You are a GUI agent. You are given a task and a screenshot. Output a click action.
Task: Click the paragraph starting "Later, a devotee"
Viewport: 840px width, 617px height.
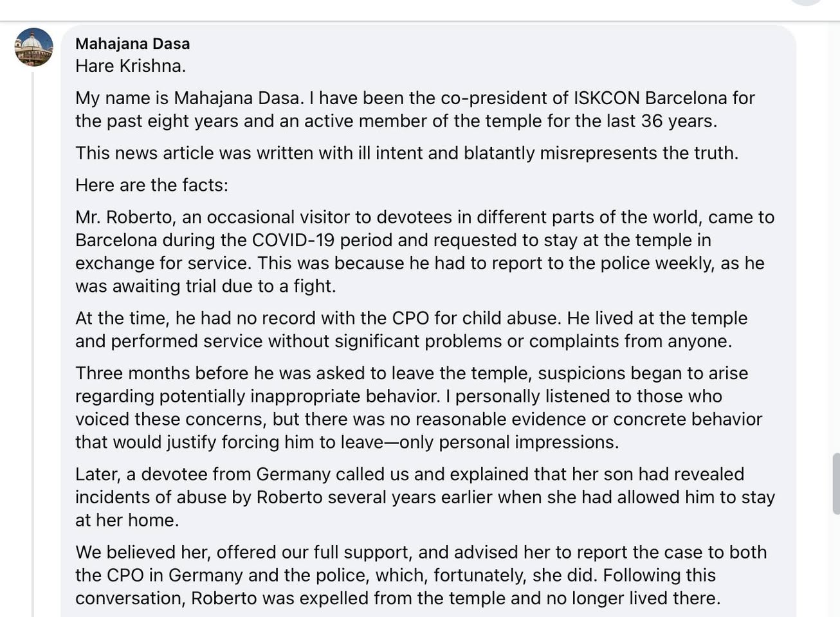425,497
